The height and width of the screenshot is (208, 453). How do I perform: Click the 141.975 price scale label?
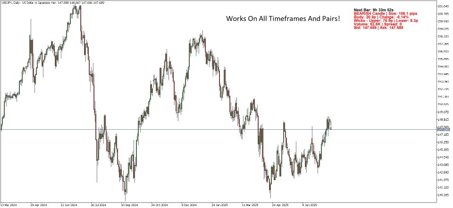click(444, 180)
